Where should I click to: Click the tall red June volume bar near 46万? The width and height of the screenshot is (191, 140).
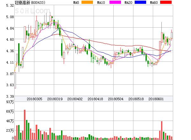[x=162, y=130]
